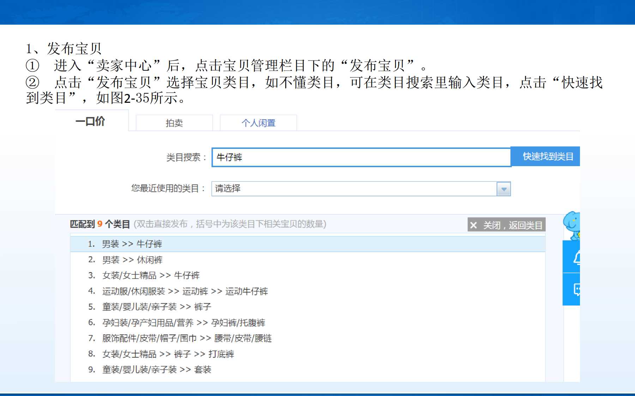The image size is (635, 396).
Task: Select result 男装 >> 牛仔裤
Action: coord(308,244)
